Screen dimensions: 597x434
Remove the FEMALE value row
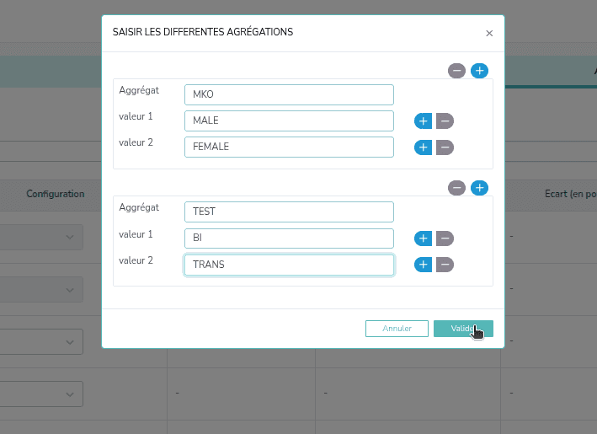click(x=445, y=147)
